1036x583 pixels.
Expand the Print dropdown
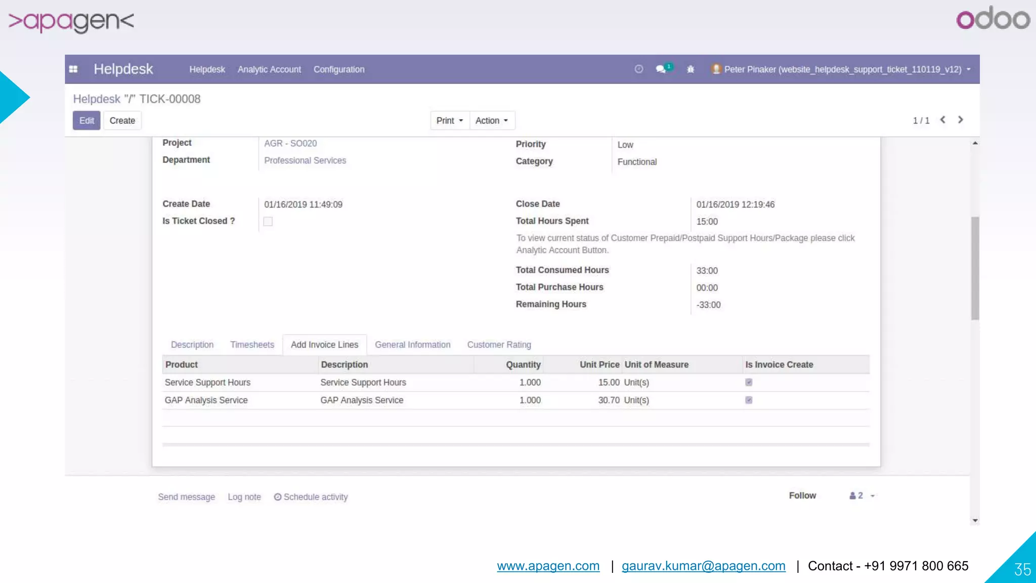[x=450, y=121]
